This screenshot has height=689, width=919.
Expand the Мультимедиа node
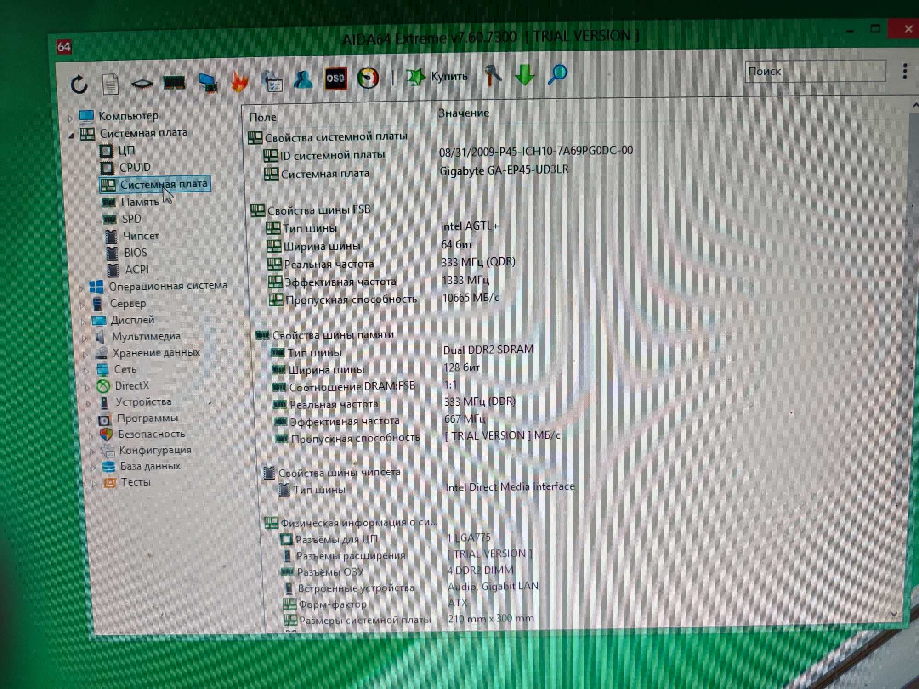click(x=84, y=339)
